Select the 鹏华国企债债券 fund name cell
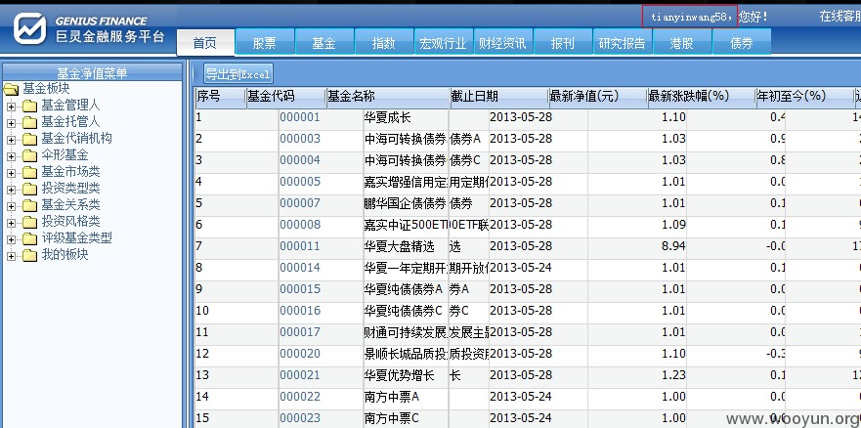861x428 pixels. click(406, 203)
